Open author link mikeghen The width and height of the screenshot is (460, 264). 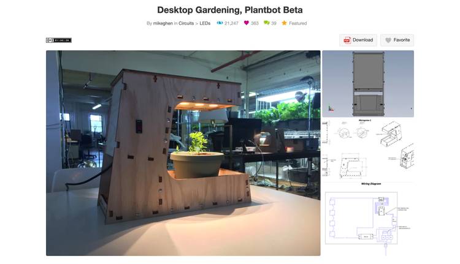point(163,23)
